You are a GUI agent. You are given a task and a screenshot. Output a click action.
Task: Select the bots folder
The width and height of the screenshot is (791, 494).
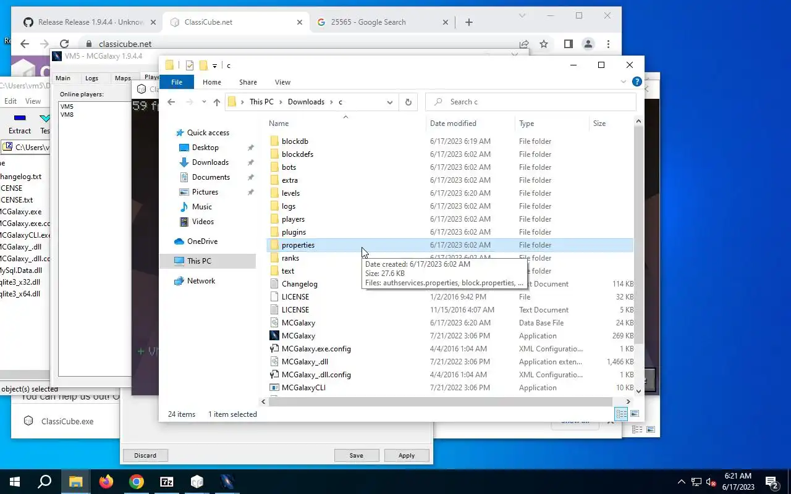coord(289,167)
